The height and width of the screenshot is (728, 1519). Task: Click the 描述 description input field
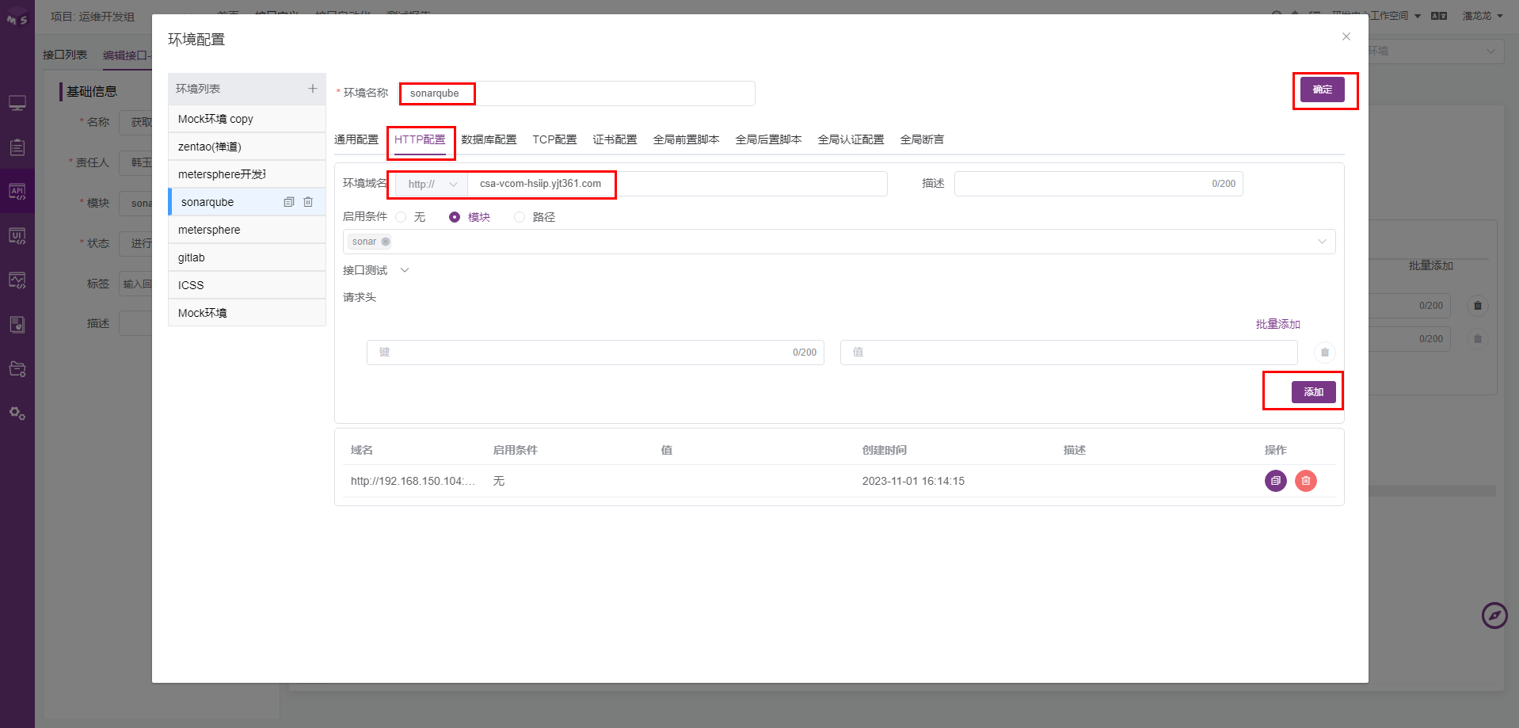coord(1098,184)
